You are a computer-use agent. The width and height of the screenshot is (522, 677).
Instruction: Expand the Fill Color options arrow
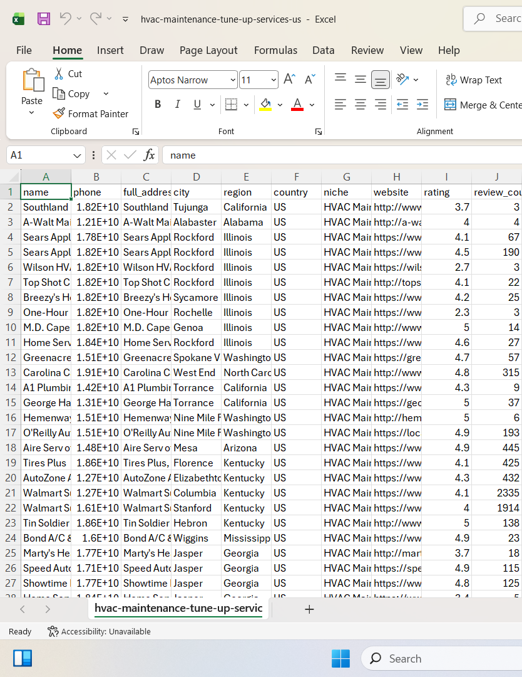pos(280,105)
